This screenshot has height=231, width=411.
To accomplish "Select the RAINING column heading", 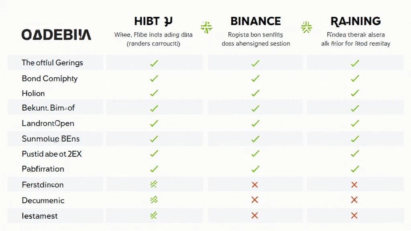I will 355,21.
